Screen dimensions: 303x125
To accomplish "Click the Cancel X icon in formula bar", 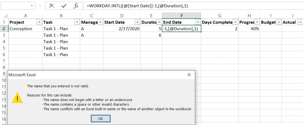I will (x=52, y=6).
